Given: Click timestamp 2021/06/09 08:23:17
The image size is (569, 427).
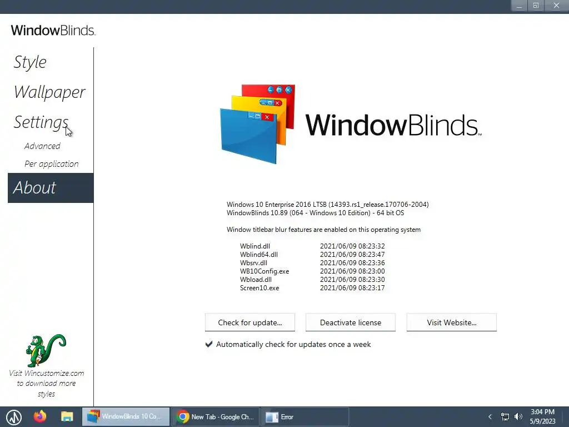Looking at the screenshot, I should [352, 288].
